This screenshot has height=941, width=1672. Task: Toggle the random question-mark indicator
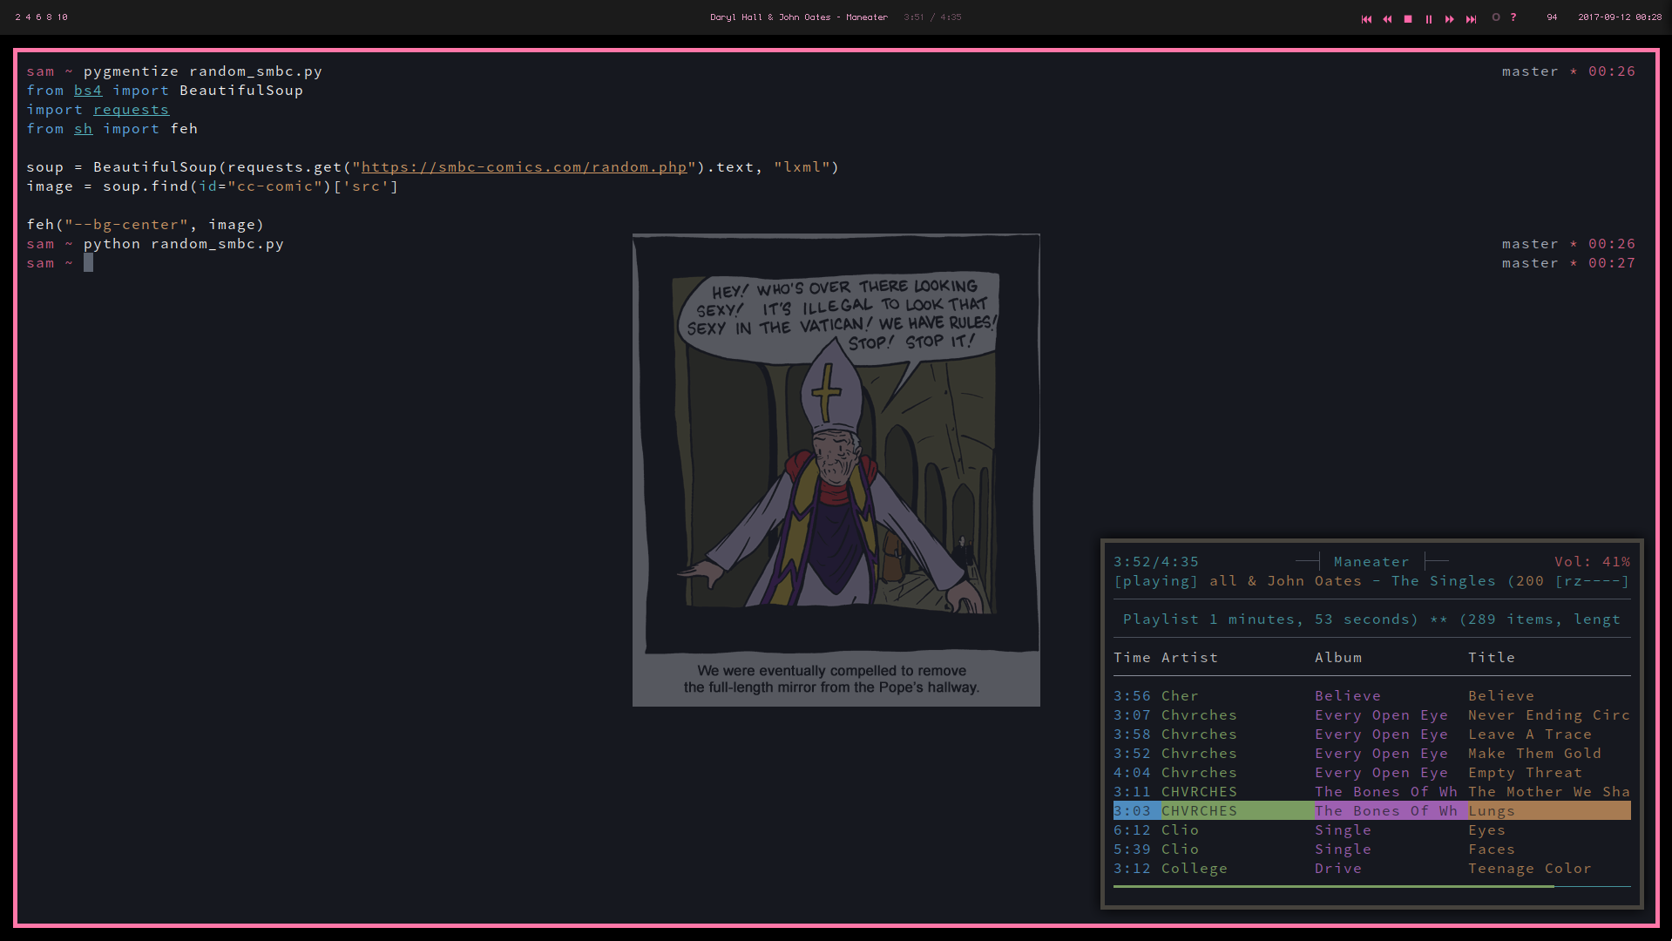point(1513,17)
